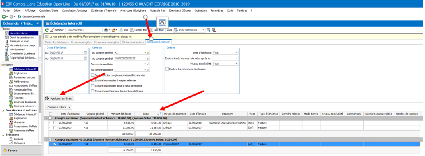Check Exclure les échéances des écritures lettrées
Viewport: 425px width, 156px height.
point(93,91)
